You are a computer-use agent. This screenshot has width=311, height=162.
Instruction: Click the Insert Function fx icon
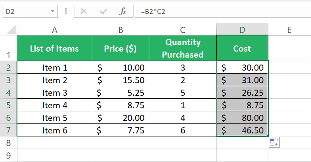(x=123, y=11)
